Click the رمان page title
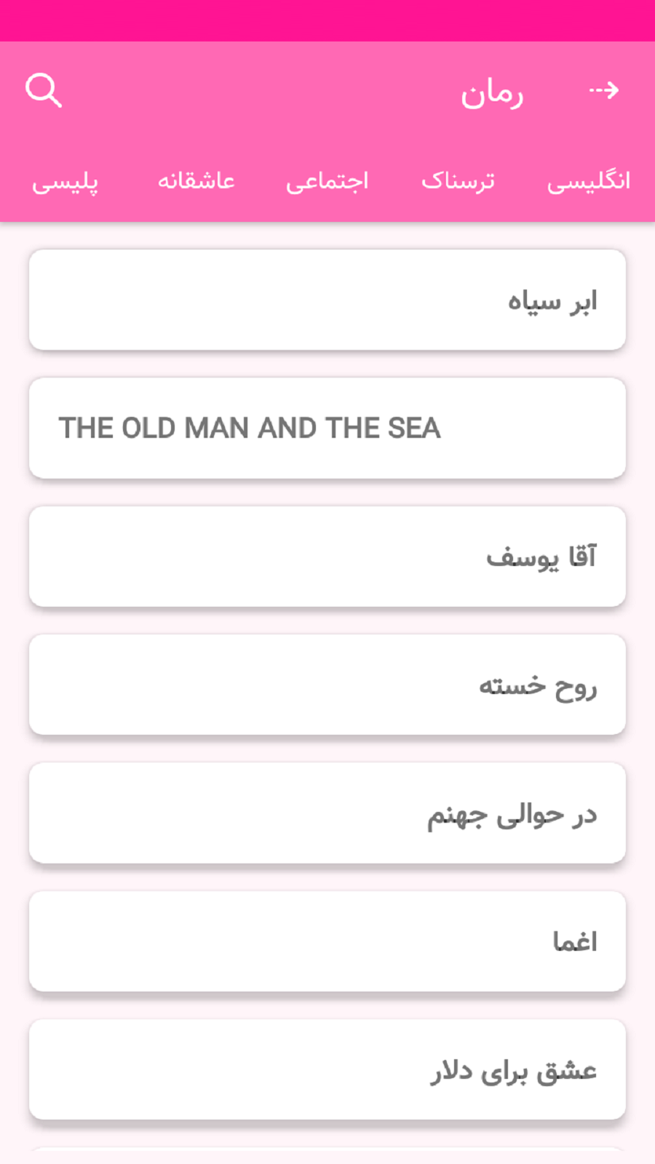655x1164 pixels. [492, 92]
